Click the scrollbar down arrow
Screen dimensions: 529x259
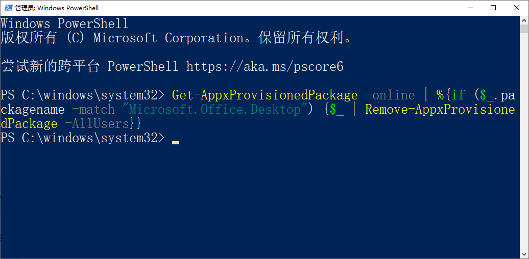pos(524,254)
